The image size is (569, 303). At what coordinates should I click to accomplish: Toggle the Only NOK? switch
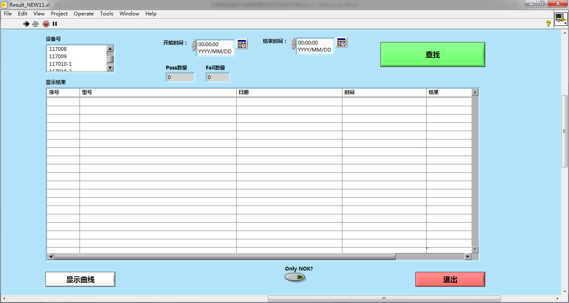[x=295, y=277]
